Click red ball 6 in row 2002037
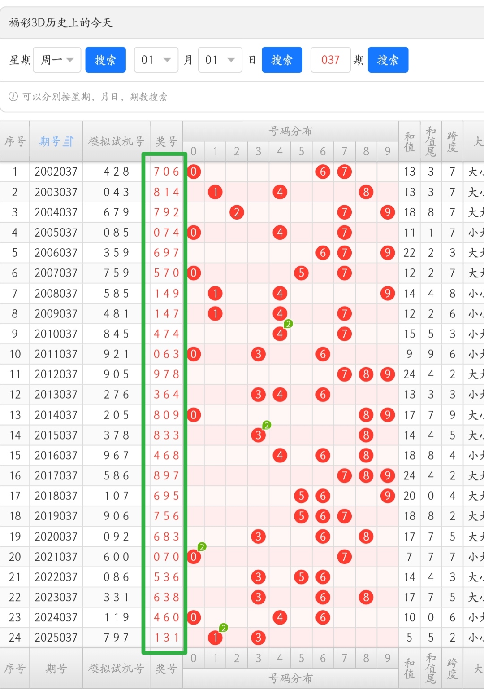The height and width of the screenshot is (695, 484). click(323, 172)
